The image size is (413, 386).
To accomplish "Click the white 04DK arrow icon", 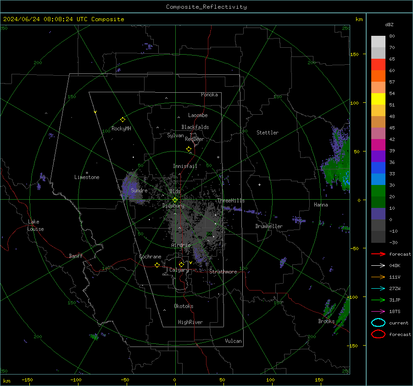I will [378, 266].
